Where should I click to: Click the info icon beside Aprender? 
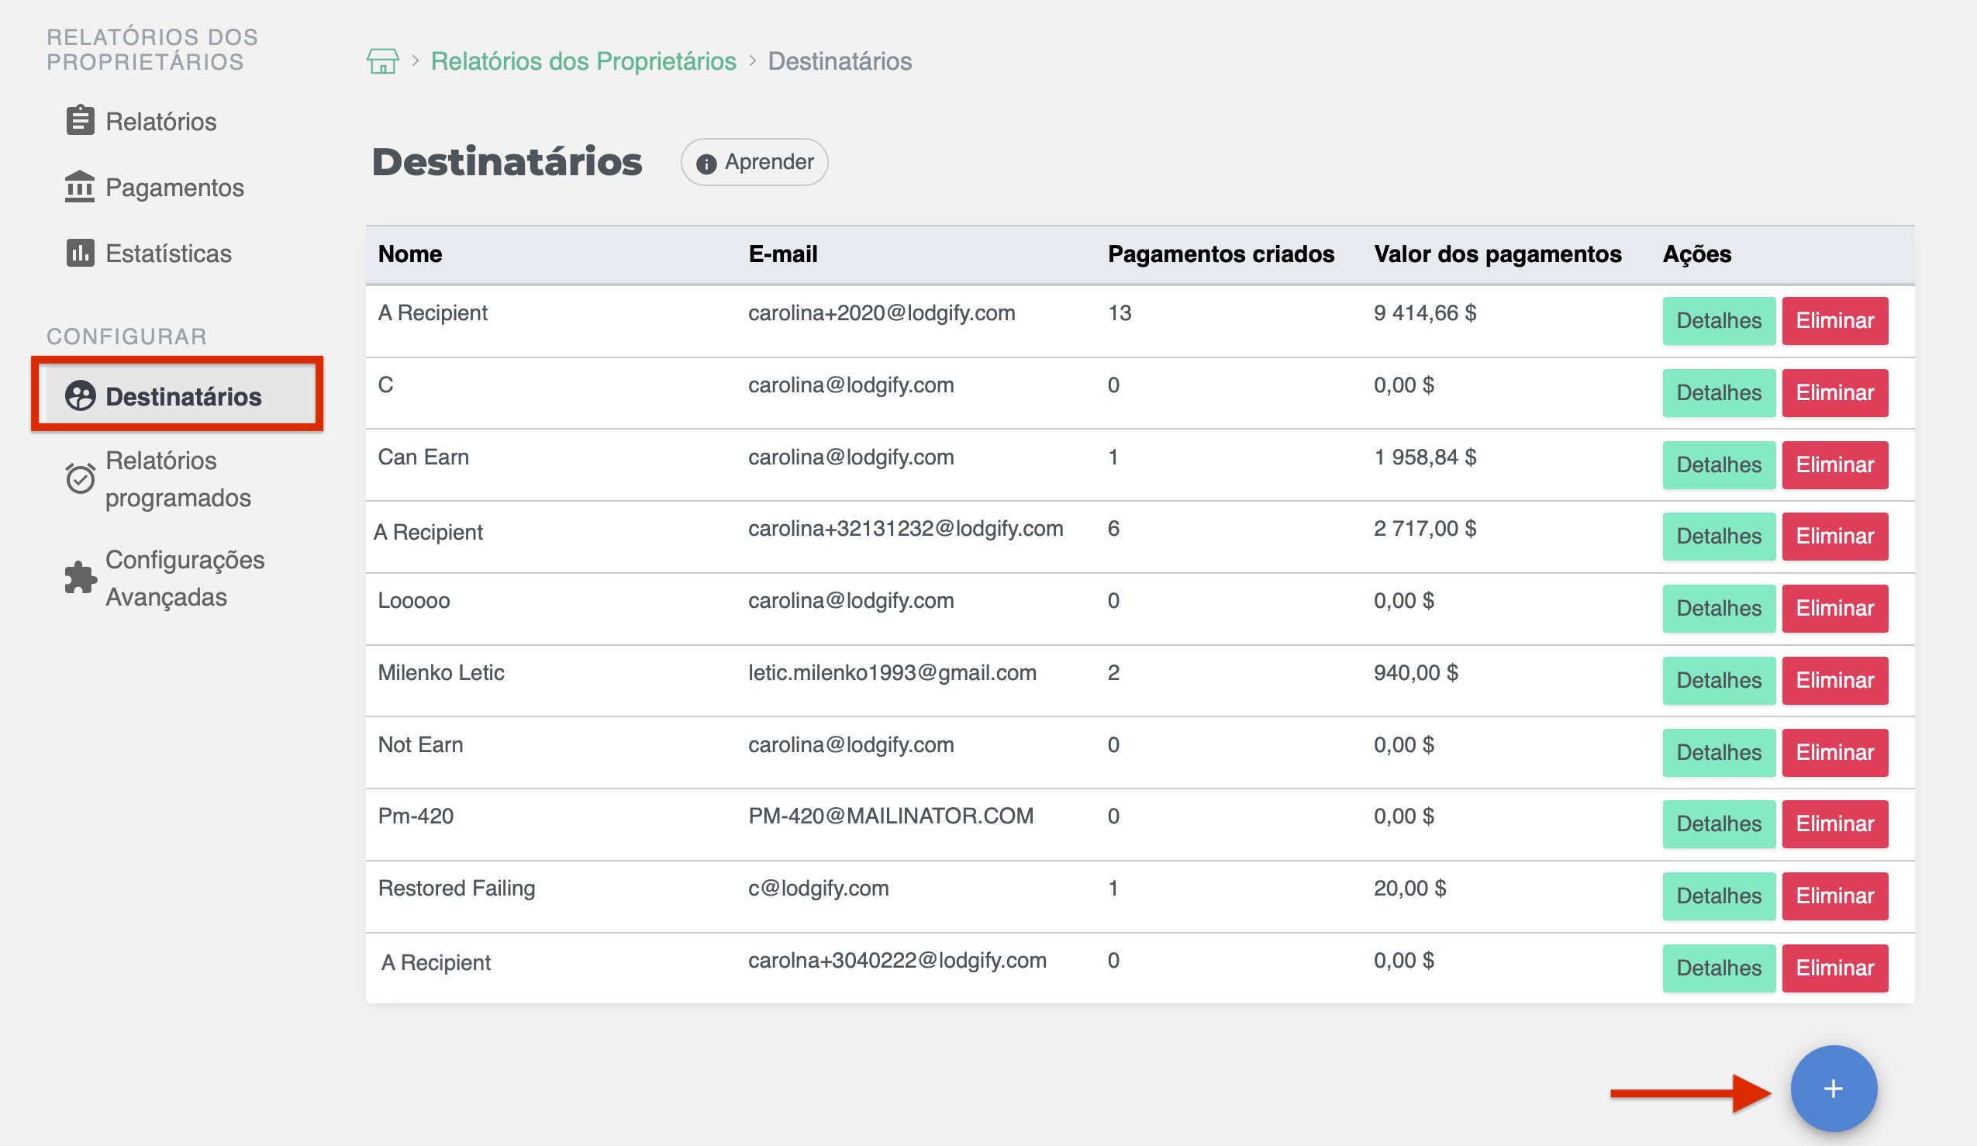pyautogui.click(x=706, y=163)
